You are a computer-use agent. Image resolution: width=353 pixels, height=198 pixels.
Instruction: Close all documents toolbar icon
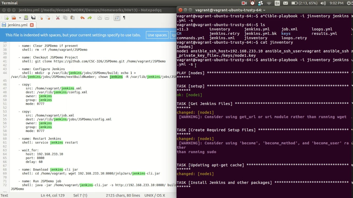48,18
